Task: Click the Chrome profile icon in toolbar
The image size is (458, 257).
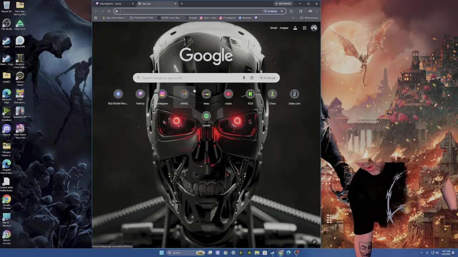Action: click(x=310, y=11)
